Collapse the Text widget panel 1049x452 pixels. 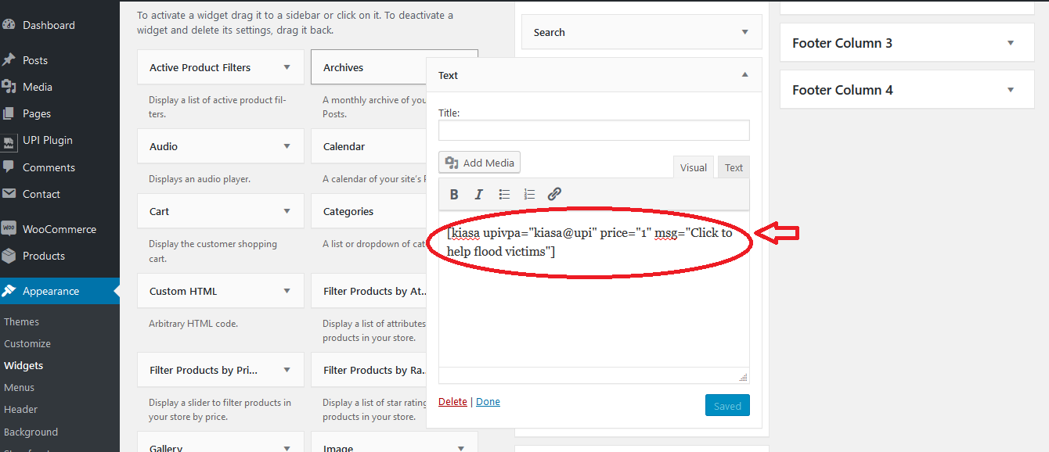coord(744,75)
